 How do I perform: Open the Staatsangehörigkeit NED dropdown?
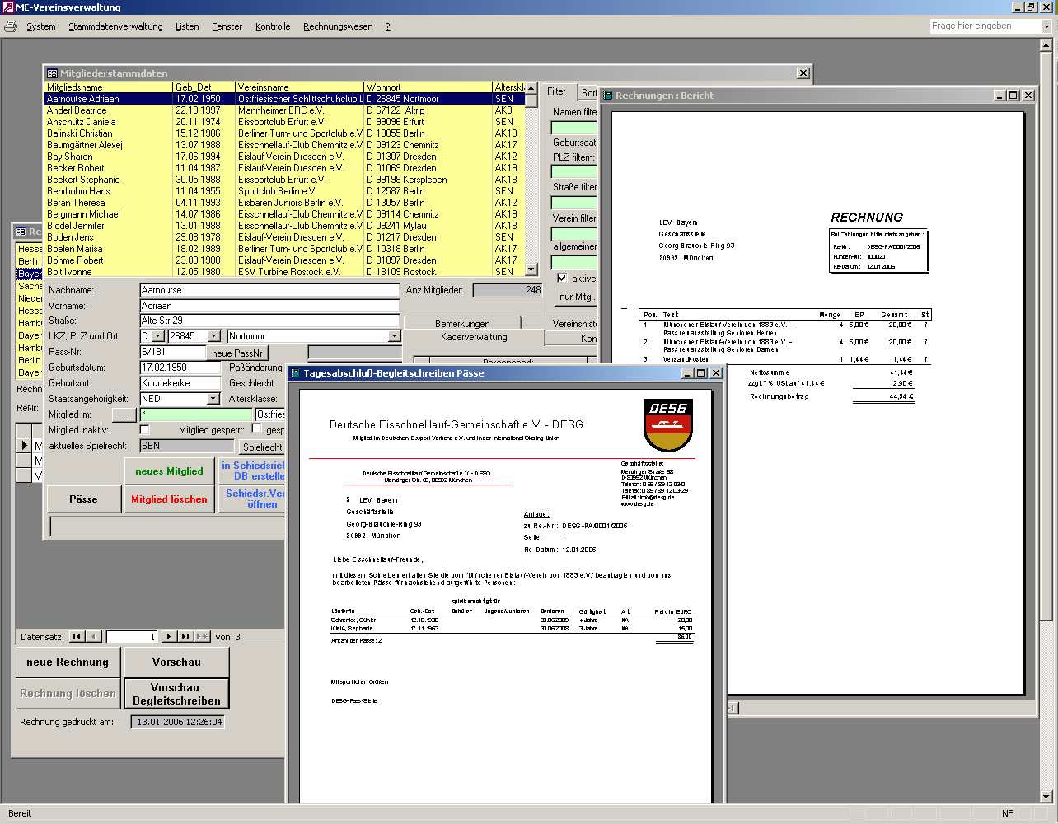click(x=213, y=399)
